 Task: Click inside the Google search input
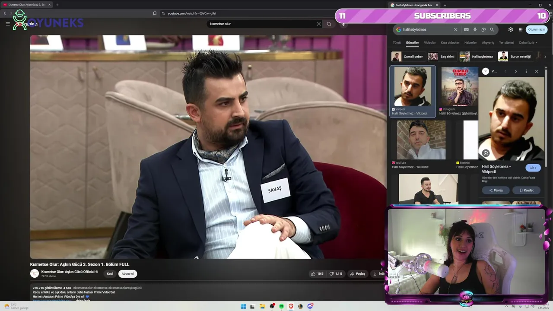[x=426, y=29]
